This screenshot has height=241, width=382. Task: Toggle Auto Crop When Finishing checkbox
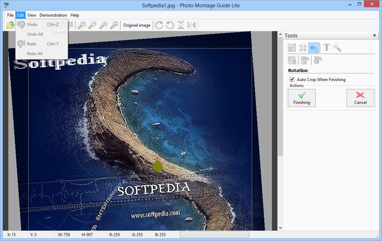tap(292, 79)
